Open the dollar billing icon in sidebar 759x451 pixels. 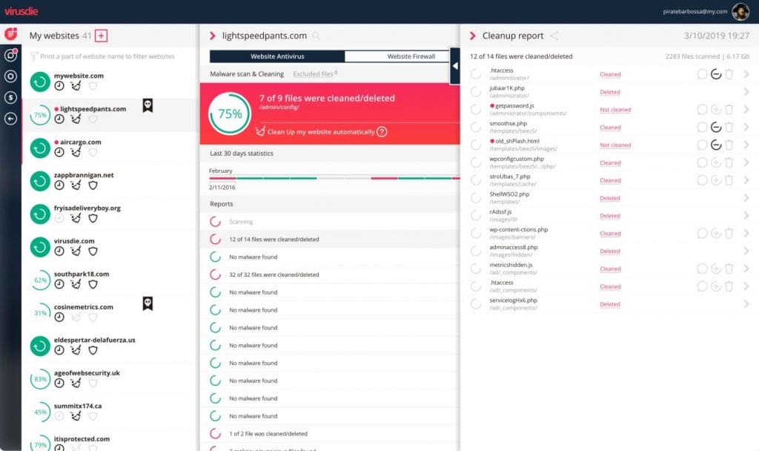tap(10, 97)
